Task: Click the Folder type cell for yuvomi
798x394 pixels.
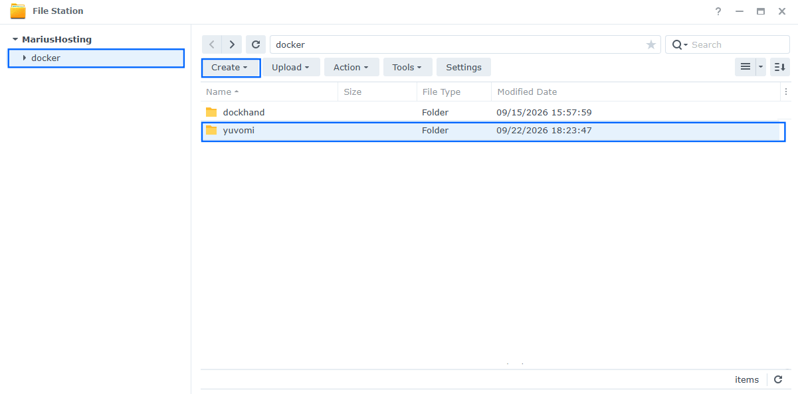Action: pos(435,130)
